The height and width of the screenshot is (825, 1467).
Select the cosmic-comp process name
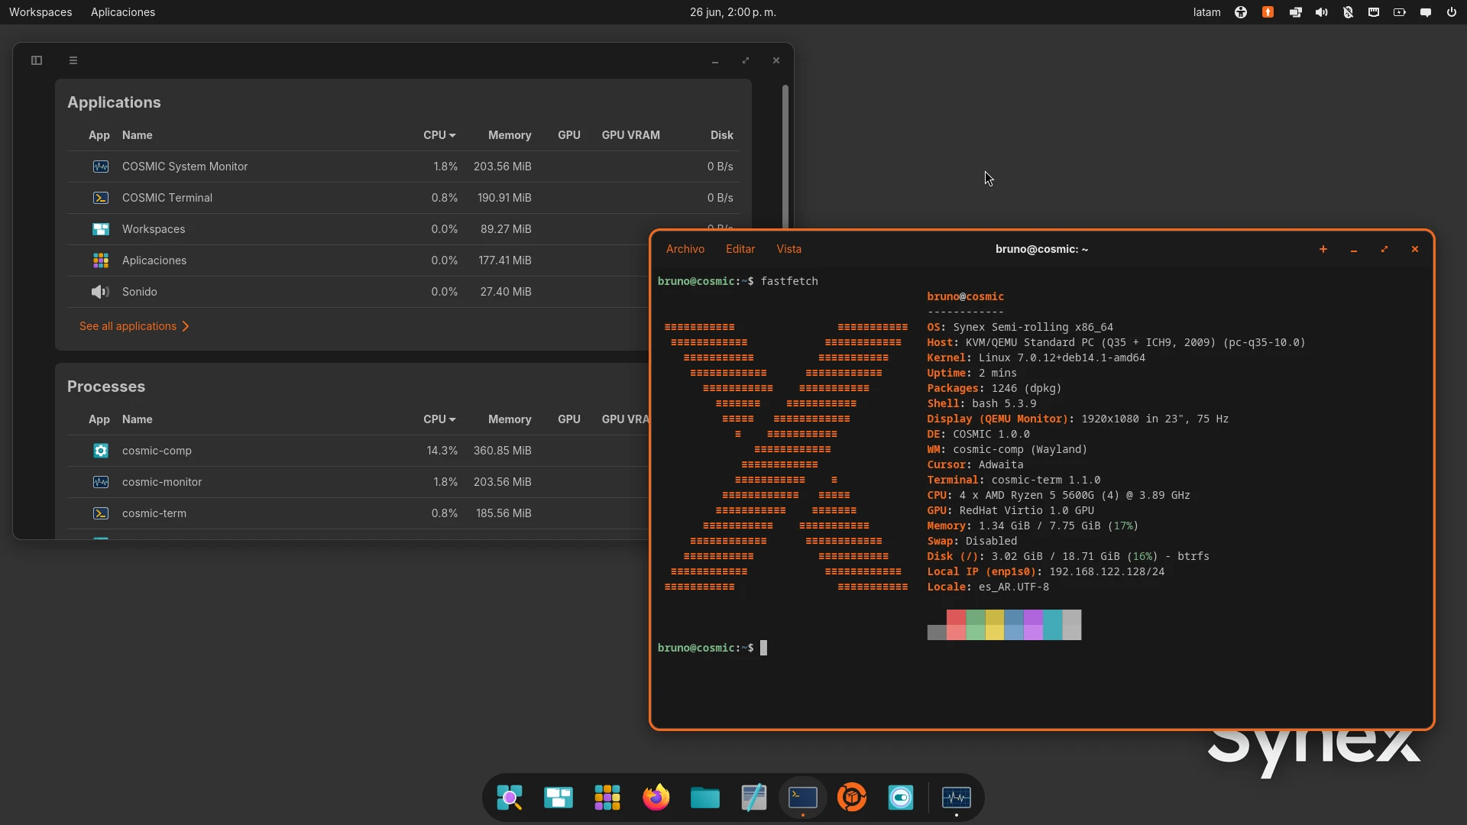157,451
